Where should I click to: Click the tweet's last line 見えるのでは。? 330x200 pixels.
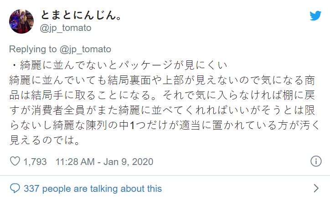tap(45, 141)
